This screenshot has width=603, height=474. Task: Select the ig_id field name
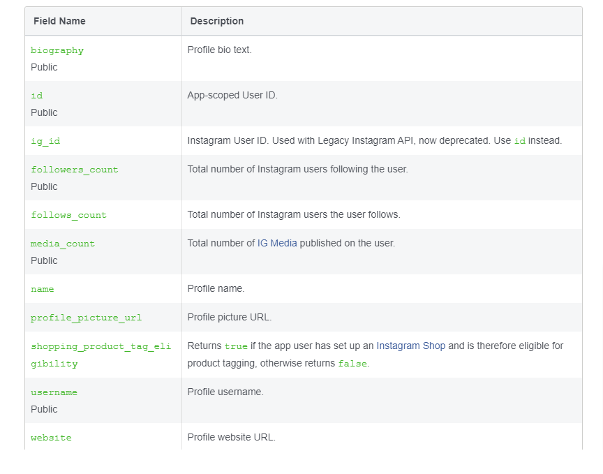[45, 141]
